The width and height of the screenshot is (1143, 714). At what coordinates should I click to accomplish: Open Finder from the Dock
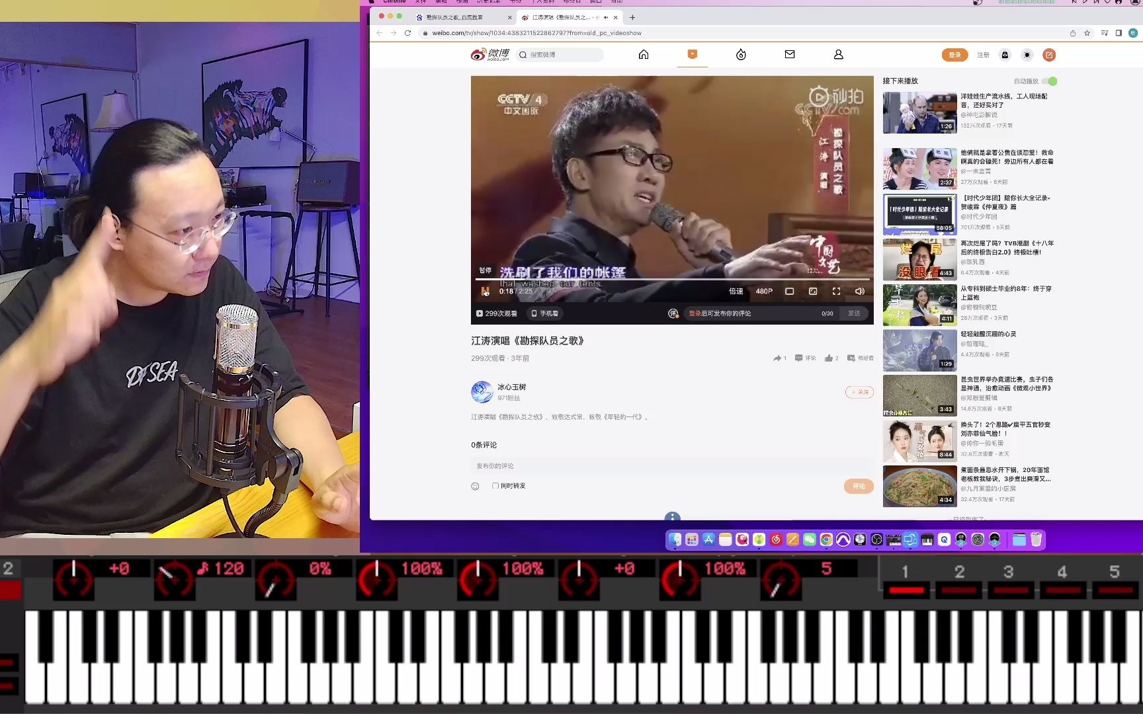[675, 539]
